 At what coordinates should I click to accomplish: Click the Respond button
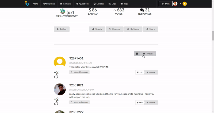point(115,29)
